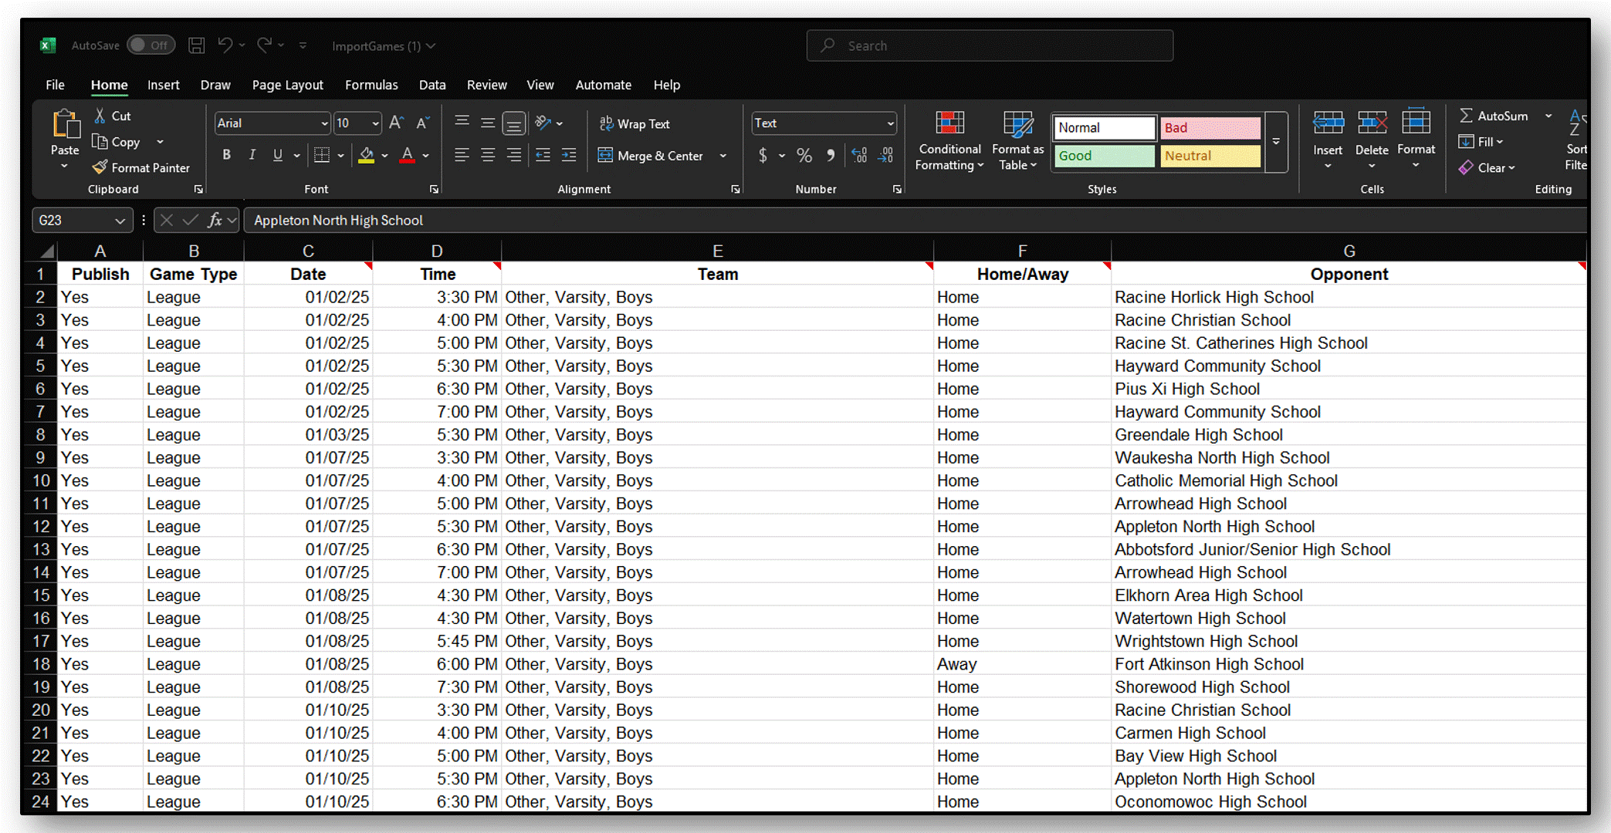The height and width of the screenshot is (833, 1611).
Task: Open Conditional Formatting menu
Action: click(x=949, y=140)
